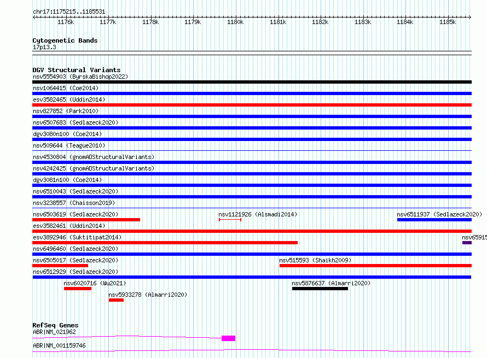The image size is (487, 358).
Task: Click the left arrow end of ruler
Action: 34,17
